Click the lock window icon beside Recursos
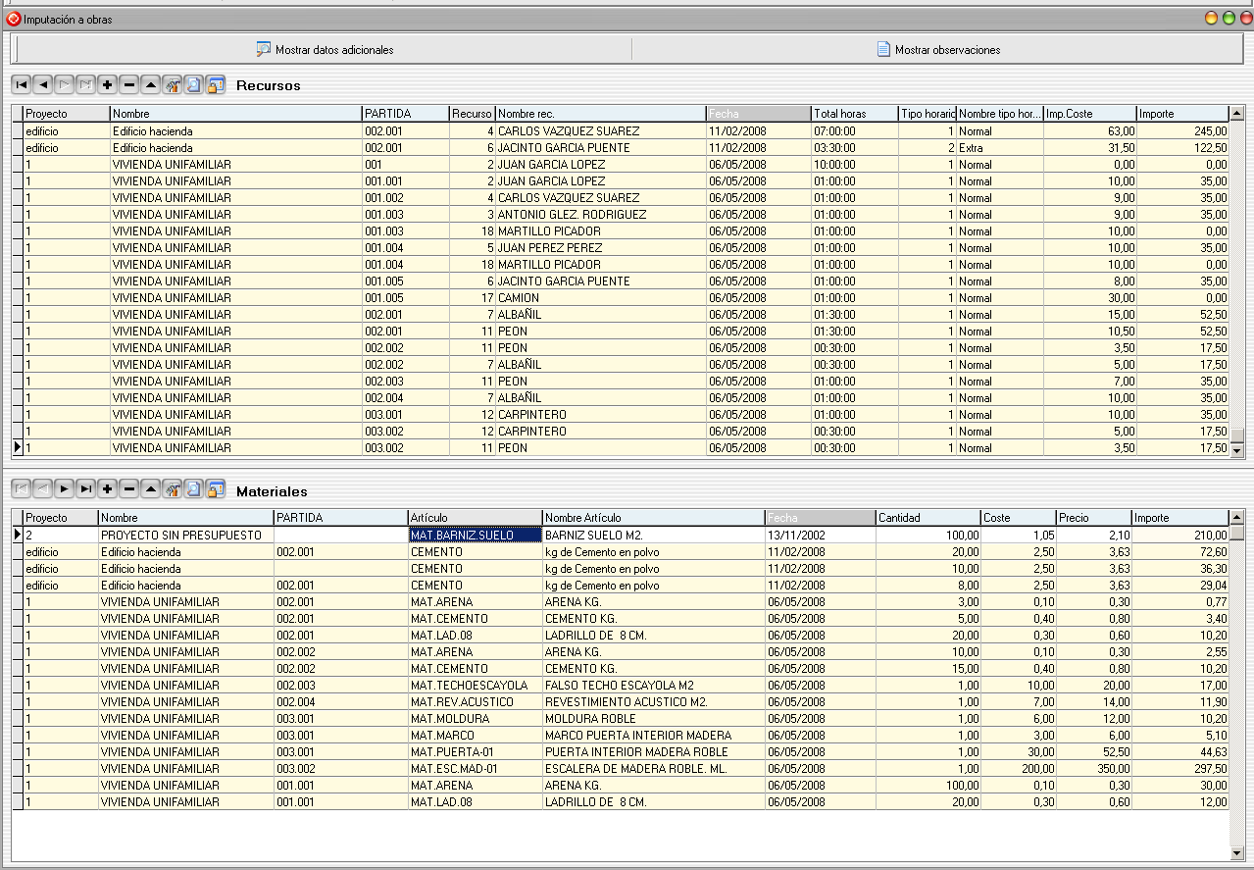Screen dimensions: 1254x870 pos(216,85)
